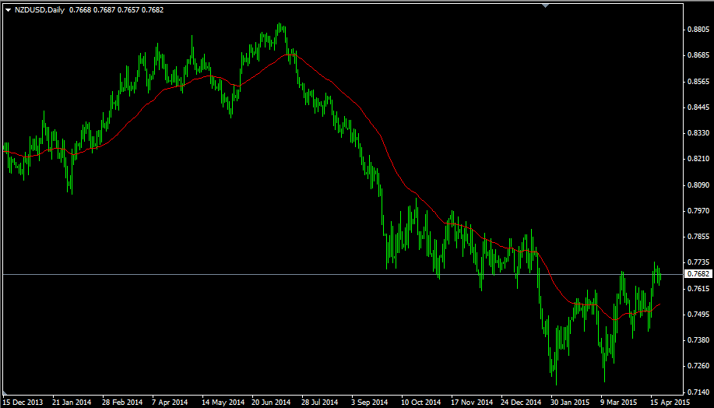Click the 17 Nov 2014 date label
This screenshot has width=714, height=408.
(x=471, y=403)
